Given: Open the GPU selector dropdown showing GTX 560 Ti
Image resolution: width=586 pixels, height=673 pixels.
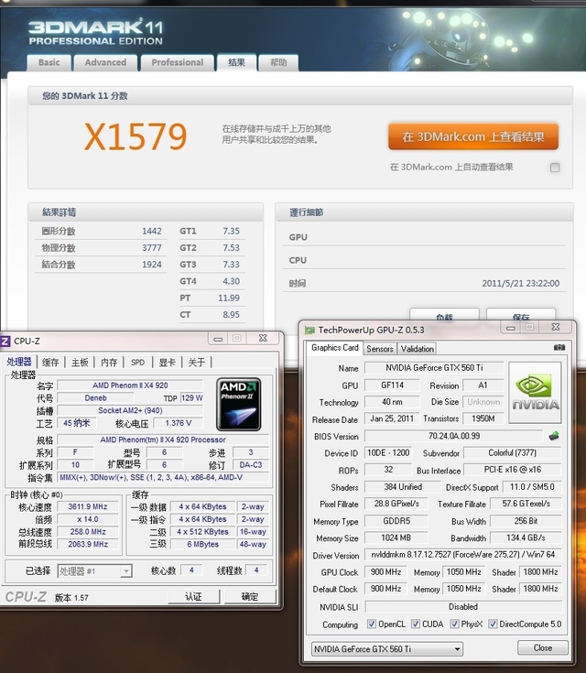Looking at the screenshot, I should tap(386, 649).
